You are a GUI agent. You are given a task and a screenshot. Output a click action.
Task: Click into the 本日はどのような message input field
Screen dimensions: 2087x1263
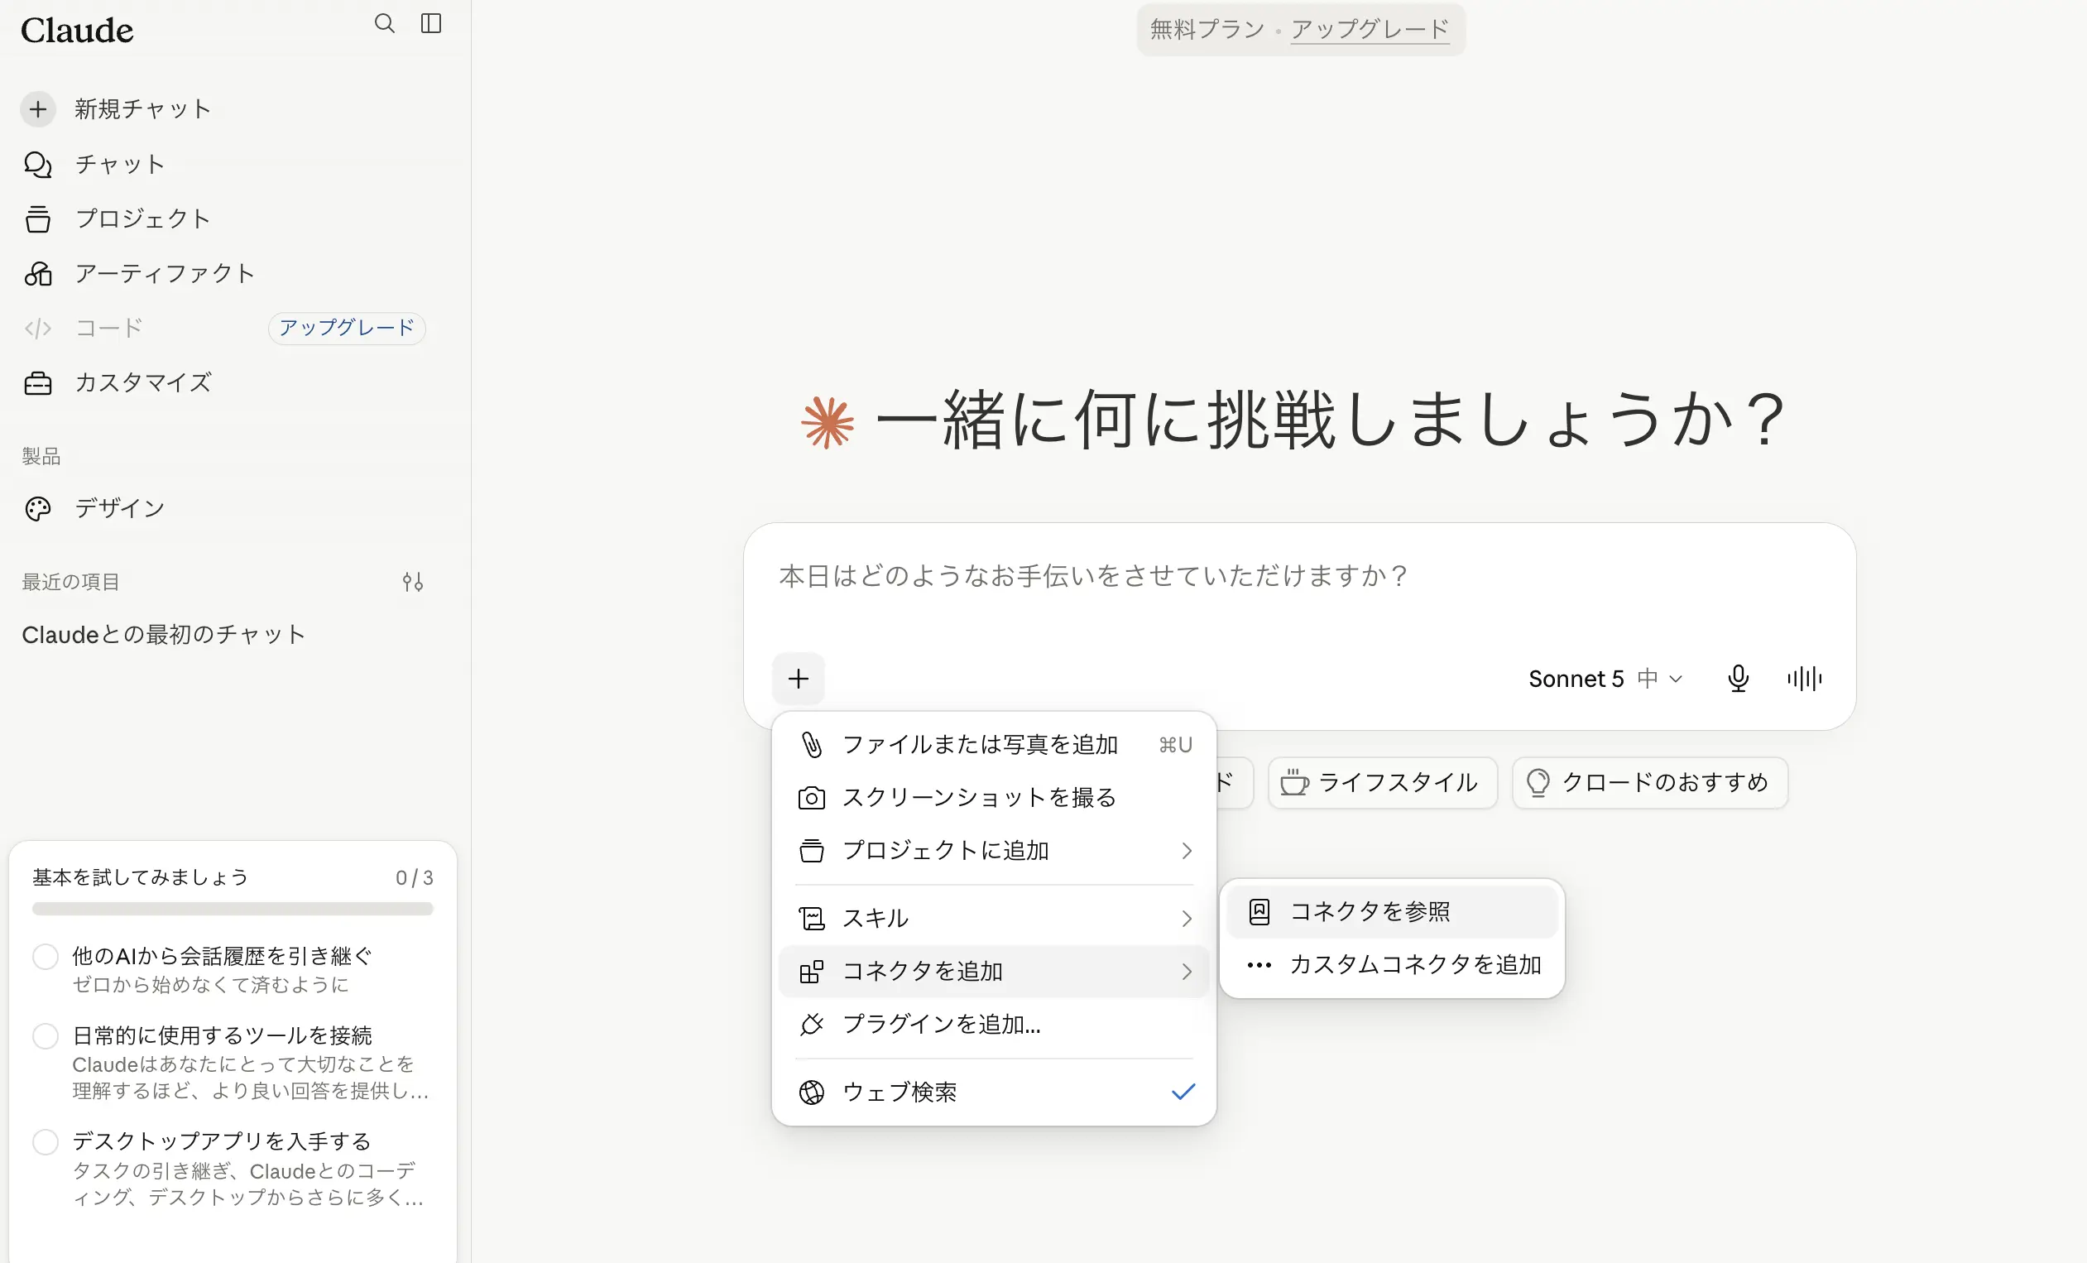pyautogui.click(x=1299, y=577)
